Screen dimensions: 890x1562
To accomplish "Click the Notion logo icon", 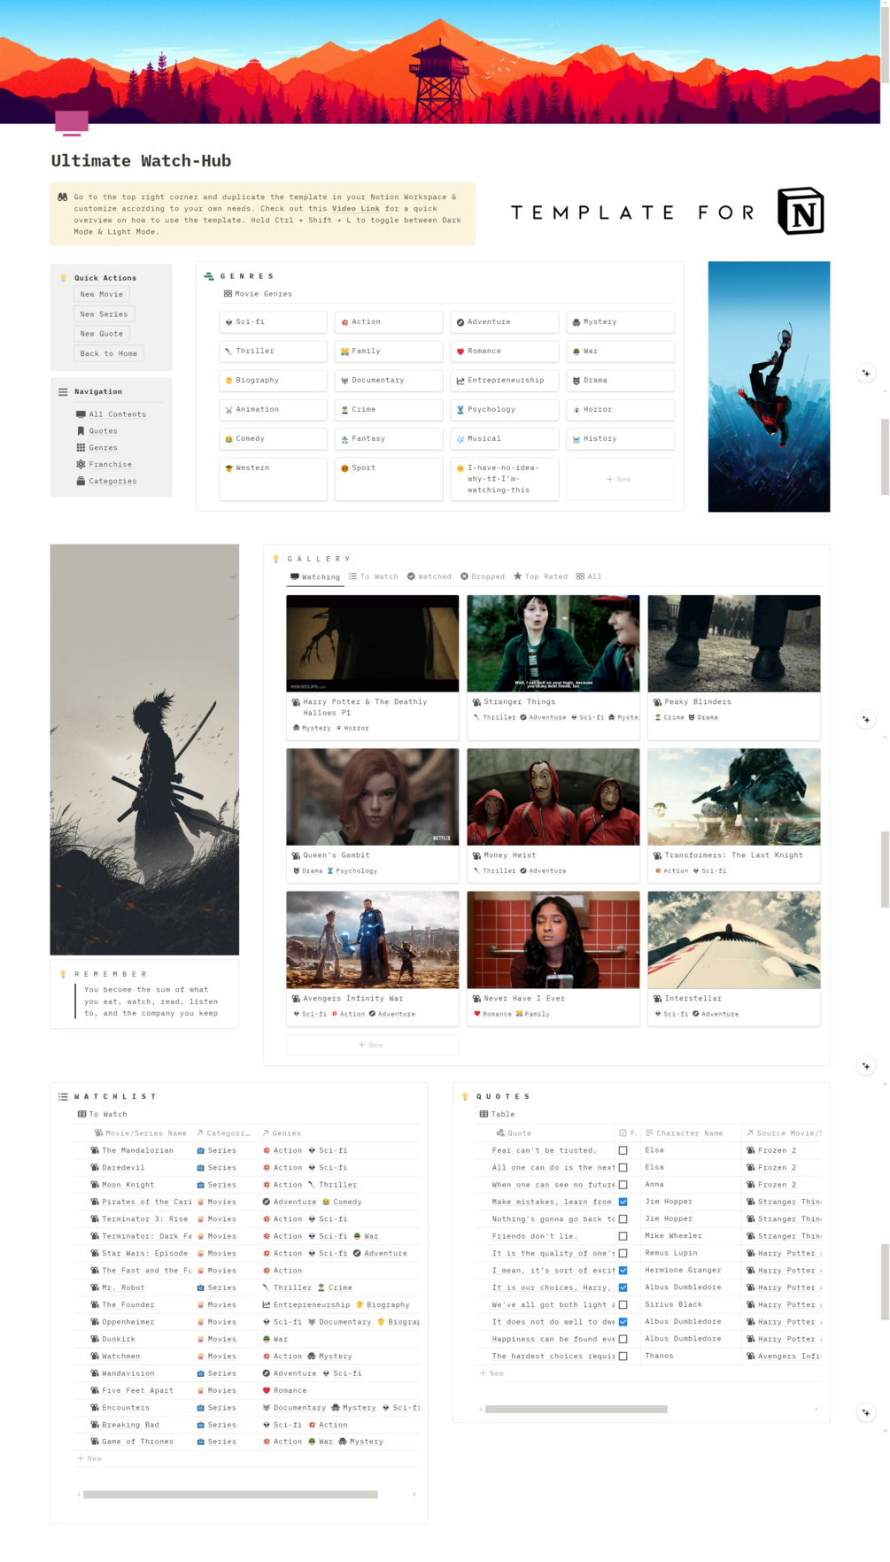I will [801, 212].
